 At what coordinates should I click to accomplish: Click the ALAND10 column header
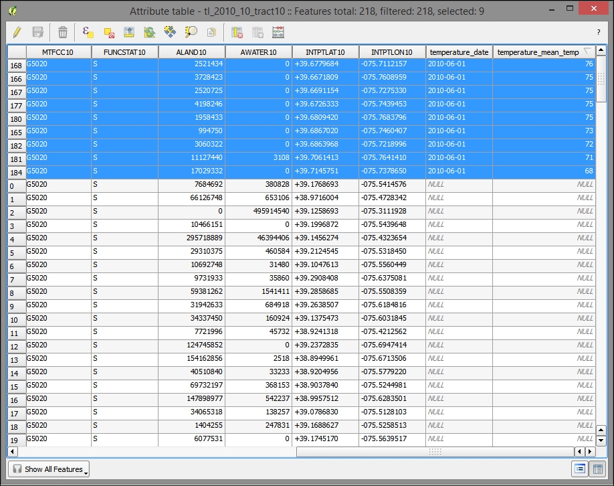191,52
